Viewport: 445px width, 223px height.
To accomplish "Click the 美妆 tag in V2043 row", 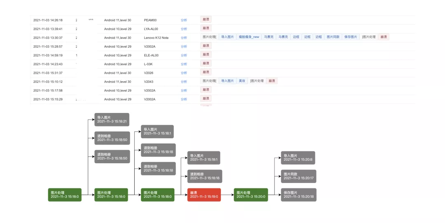I will [242, 81].
